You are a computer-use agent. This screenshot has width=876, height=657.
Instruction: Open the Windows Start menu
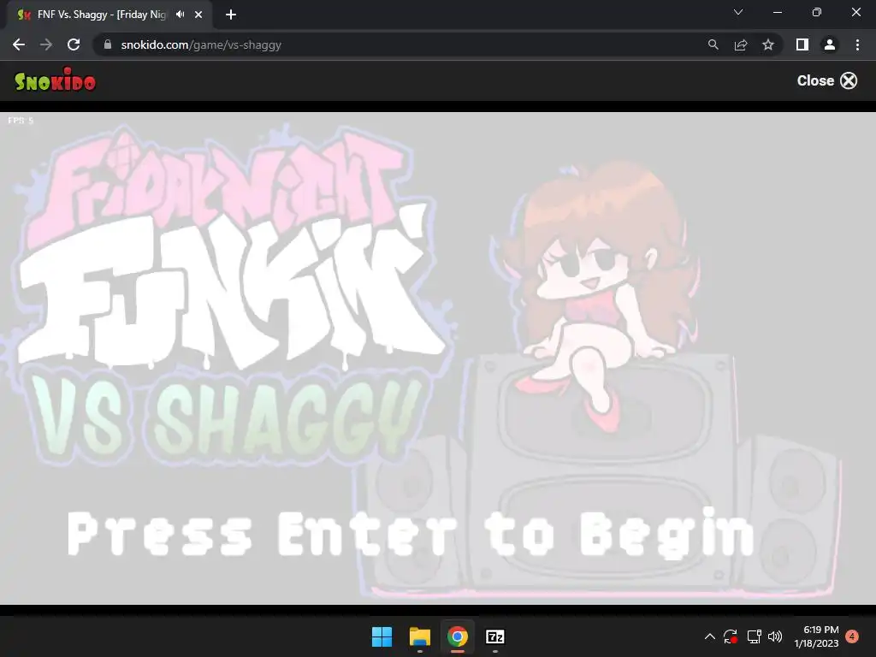click(382, 636)
